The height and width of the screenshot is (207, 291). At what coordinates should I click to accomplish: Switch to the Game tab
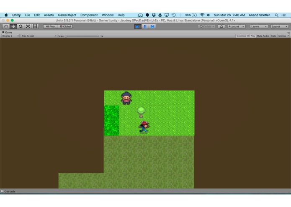click(x=7, y=32)
